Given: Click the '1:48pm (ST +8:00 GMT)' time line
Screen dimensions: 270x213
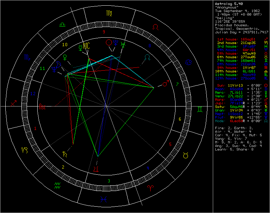Looking at the screenshot, I should (x=239, y=15).
